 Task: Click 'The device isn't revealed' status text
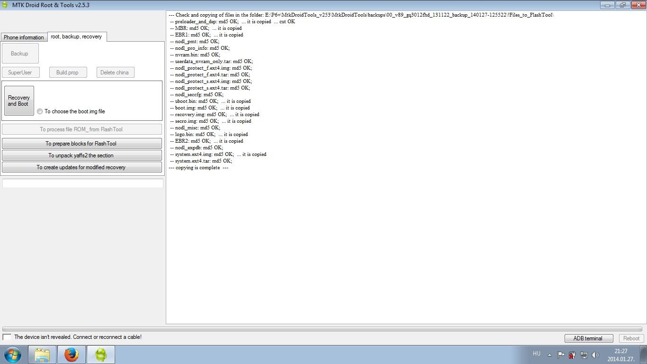coord(78,337)
